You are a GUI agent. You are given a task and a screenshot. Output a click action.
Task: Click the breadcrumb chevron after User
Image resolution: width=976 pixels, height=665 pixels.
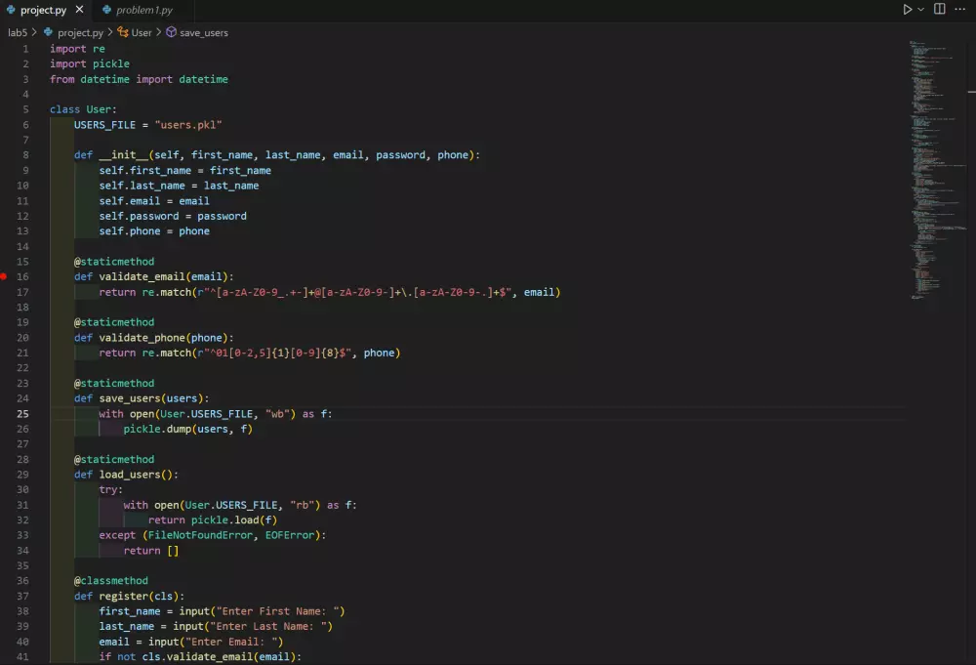[159, 32]
